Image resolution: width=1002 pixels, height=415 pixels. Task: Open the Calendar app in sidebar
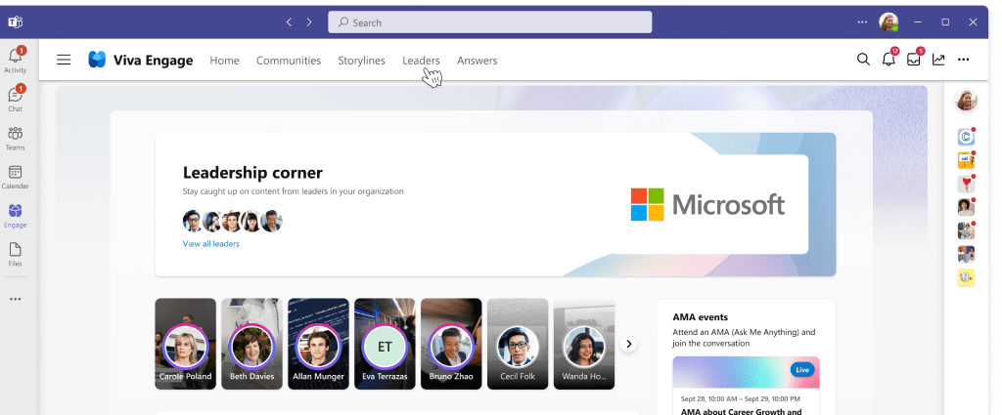(x=16, y=177)
